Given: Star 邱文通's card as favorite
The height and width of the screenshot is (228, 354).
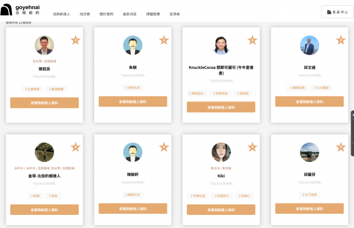Looking at the screenshot, I should click(341, 40).
